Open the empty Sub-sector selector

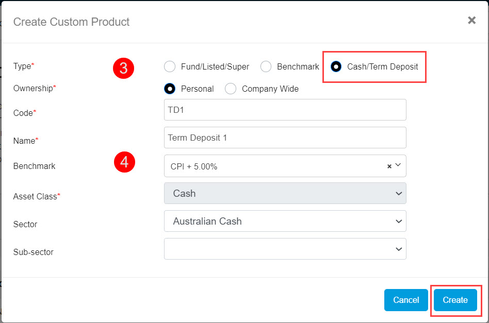[285, 249]
